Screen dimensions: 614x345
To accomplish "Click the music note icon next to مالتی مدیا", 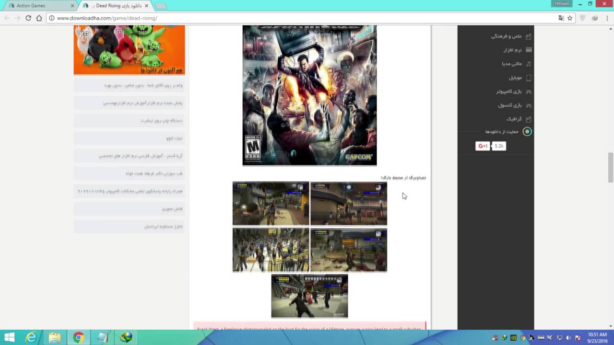I will coord(529,64).
